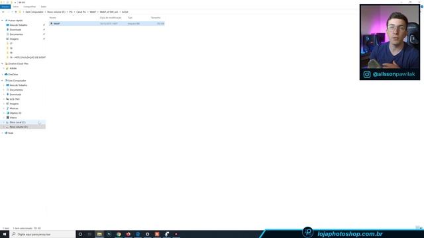
Task: Sort by Data de modificação column
Action: [111, 18]
